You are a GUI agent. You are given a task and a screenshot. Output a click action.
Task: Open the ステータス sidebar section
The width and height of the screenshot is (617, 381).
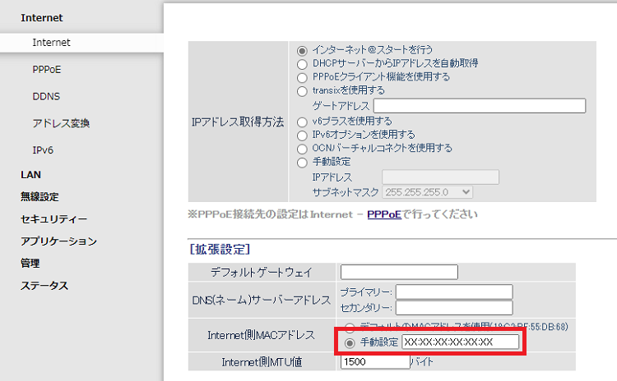click(x=44, y=285)
